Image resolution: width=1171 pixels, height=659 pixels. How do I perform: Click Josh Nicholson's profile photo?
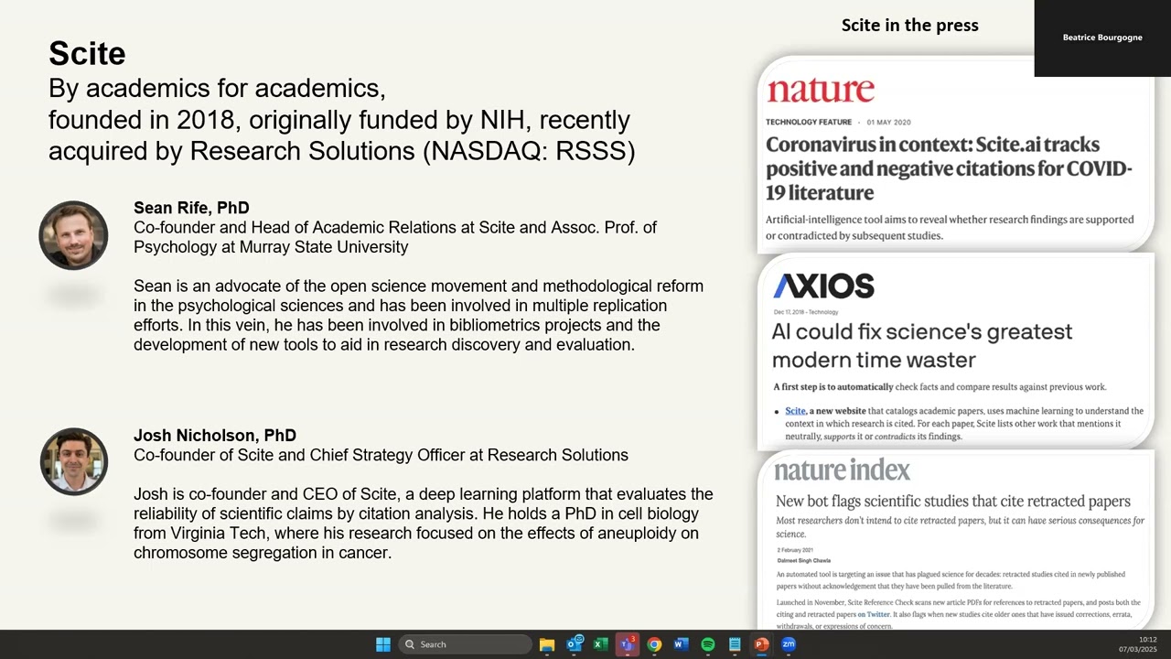pyautogui.click(x=73, y=461)
